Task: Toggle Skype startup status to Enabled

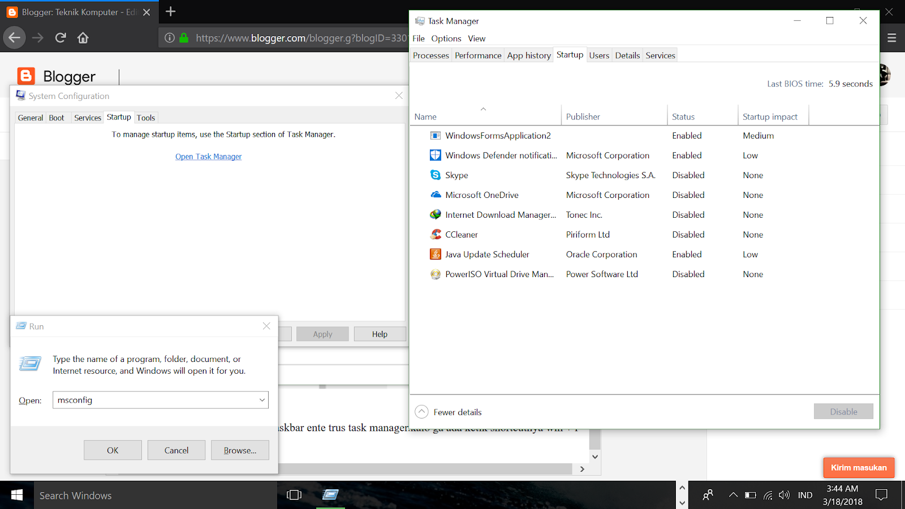Action: coord(688,175)
